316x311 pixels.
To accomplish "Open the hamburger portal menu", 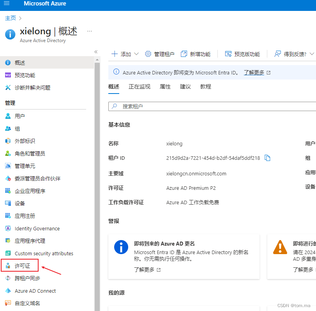I will click(7, 3).
